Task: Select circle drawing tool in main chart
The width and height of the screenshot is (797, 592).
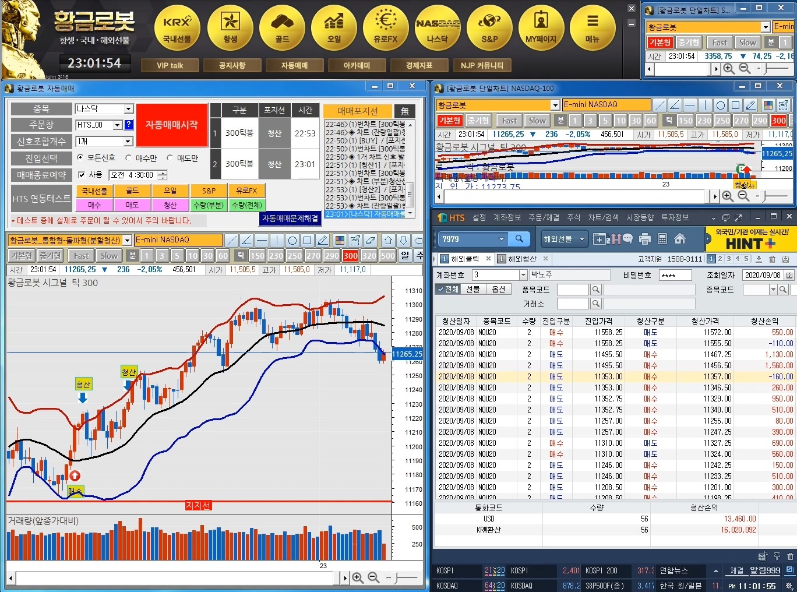Action: [292, 240]
